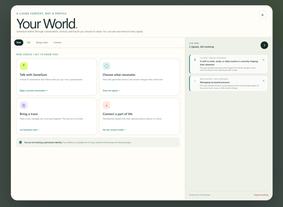Click Let SameSum read link
The image size is (283, 207).
point(29,130)
